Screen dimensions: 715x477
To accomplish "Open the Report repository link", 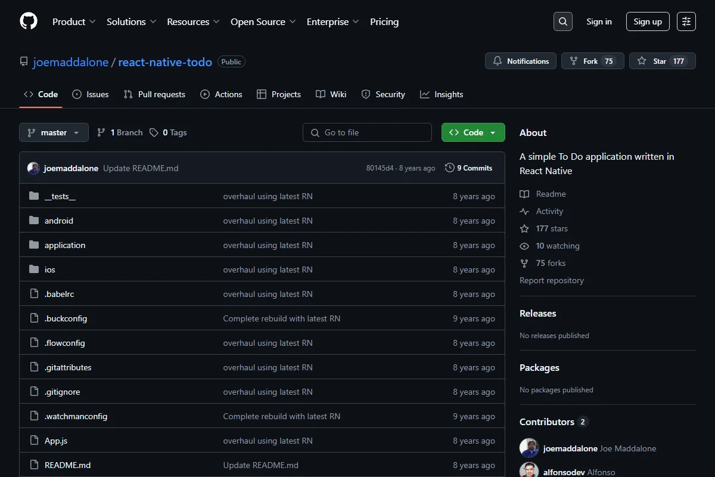I will [552, 280].
